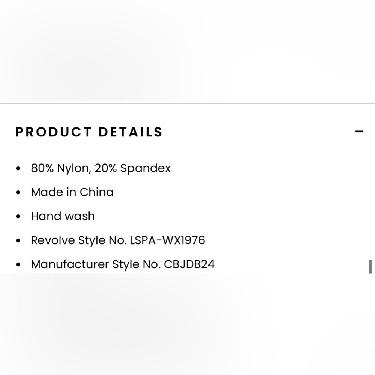Click the word "DETAILS" in the heading

(x=130, y=132)
